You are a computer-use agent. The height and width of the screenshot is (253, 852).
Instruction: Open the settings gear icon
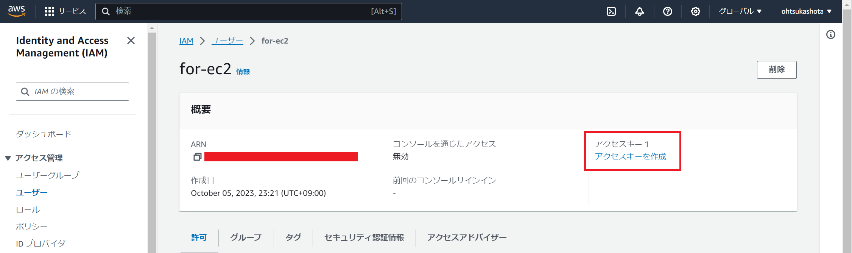(x=696, y=11)
